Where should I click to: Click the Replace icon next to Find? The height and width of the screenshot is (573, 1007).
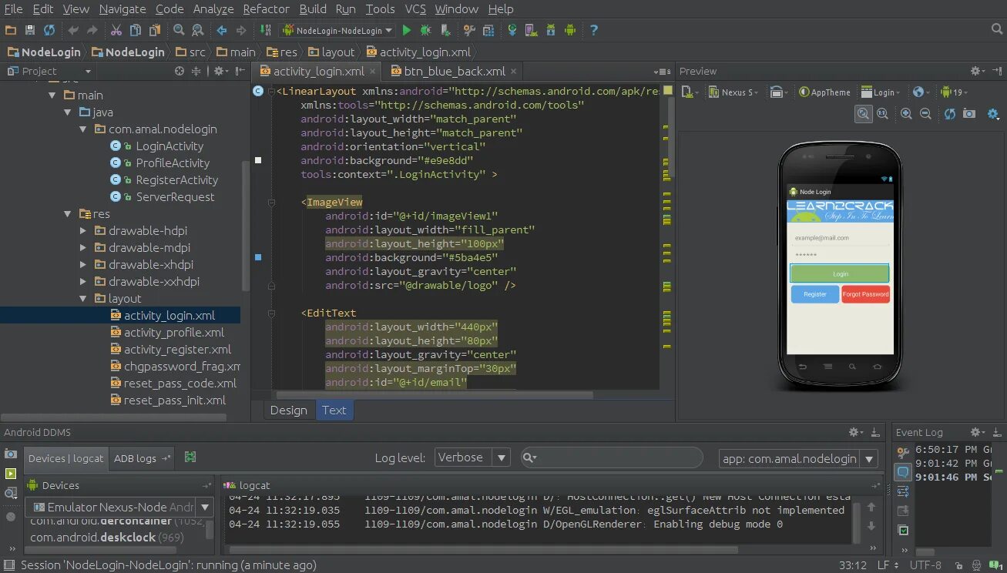(198, 30)
